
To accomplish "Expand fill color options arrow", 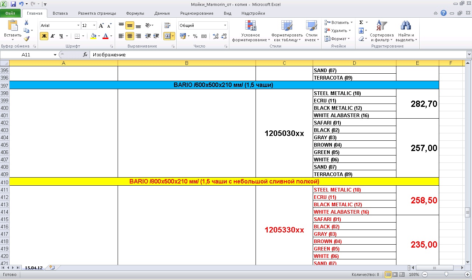I will point(98,36).
